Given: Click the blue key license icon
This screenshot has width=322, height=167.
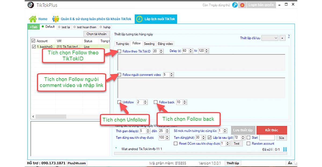Looking at the screenshot, I should pyautogui.click(x=235, y=5).
